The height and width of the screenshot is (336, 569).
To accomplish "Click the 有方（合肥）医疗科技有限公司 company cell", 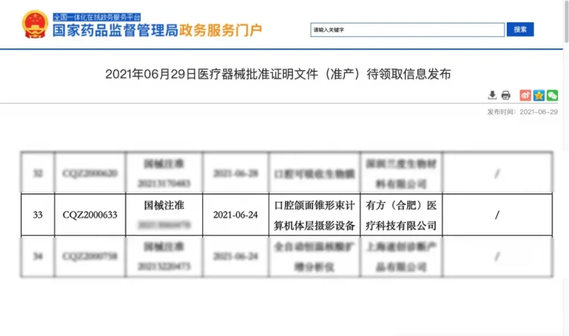I will pyautogui.click(x=401, y=215).
